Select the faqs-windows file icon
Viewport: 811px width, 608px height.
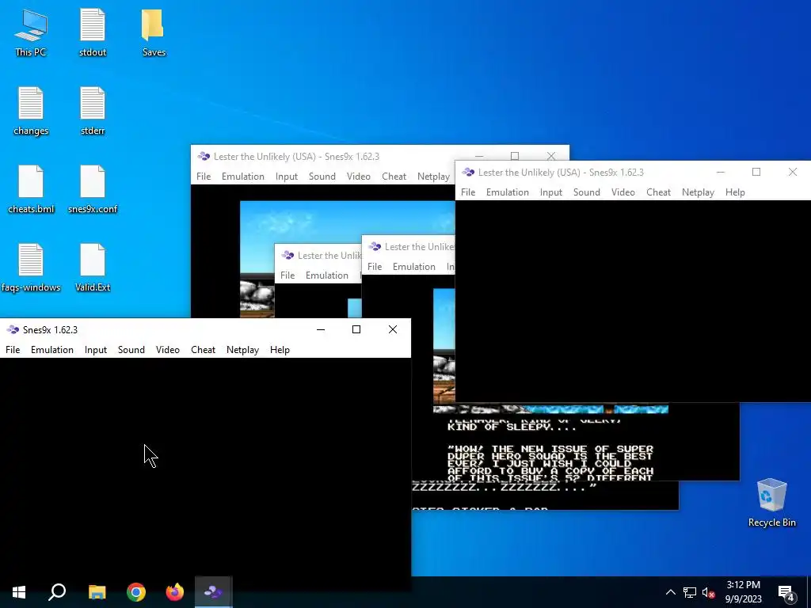[31, 268]
